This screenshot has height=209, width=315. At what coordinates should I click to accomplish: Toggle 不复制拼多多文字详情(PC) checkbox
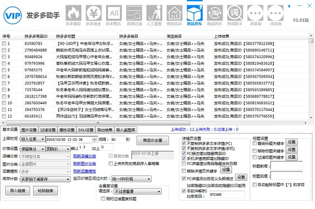pyautogui.click(x=184, y=143)
